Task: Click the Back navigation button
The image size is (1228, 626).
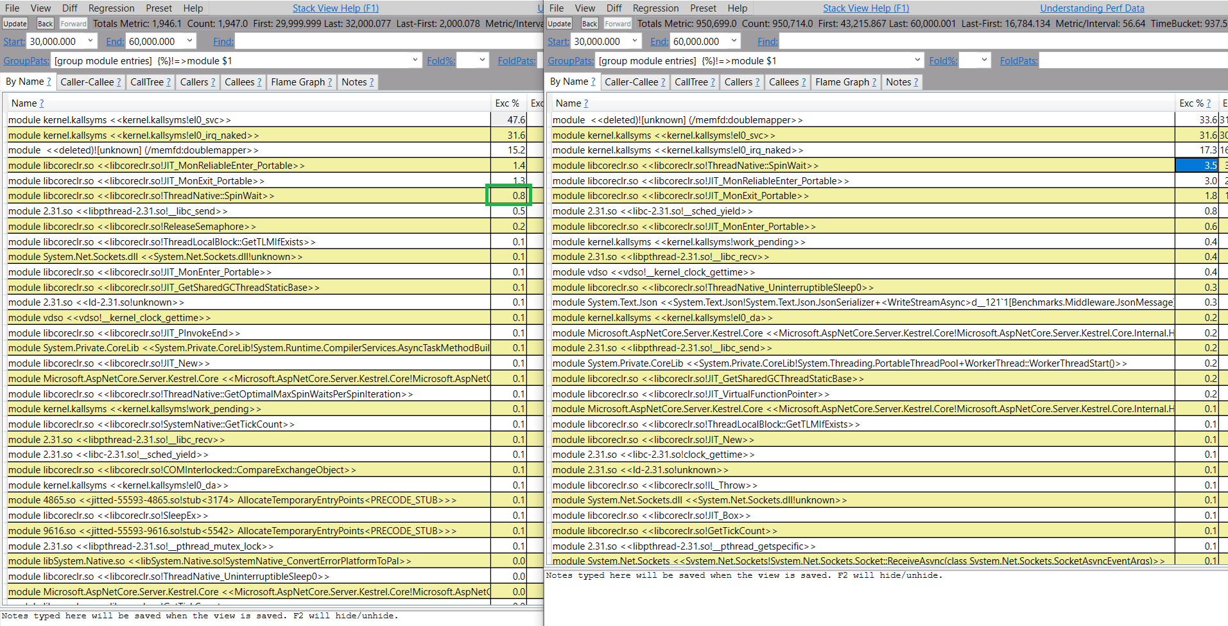Action: (44, 23)
